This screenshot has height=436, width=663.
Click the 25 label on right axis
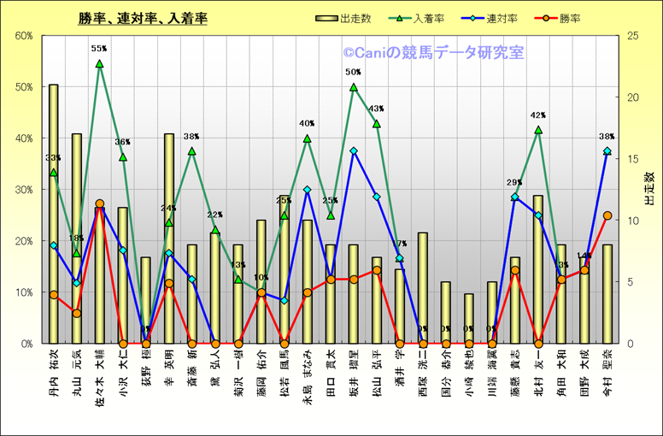(x=633, y=36)
